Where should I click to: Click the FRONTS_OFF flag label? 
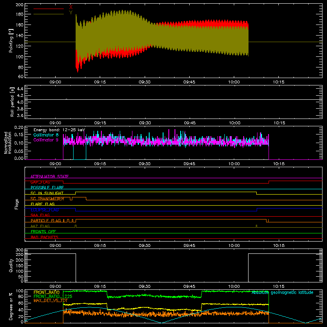(x=43, y=232)
